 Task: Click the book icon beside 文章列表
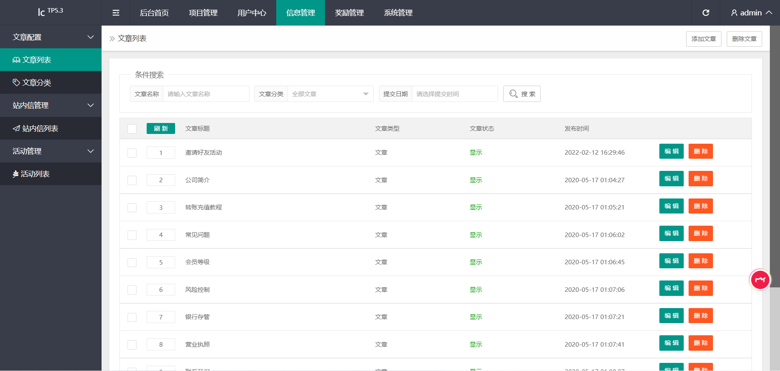(16, 60)
